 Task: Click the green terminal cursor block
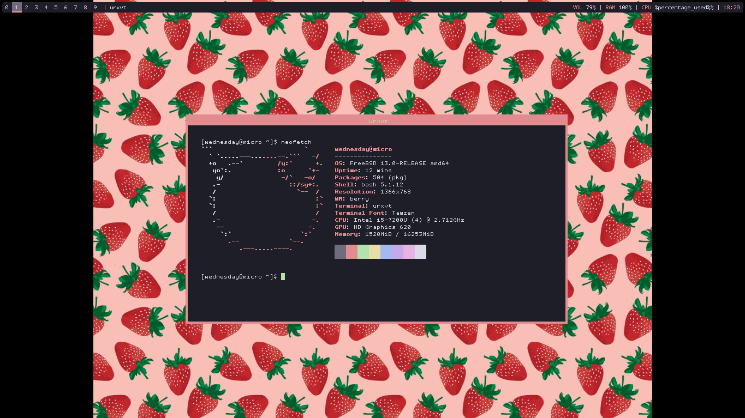pos(283,277)
